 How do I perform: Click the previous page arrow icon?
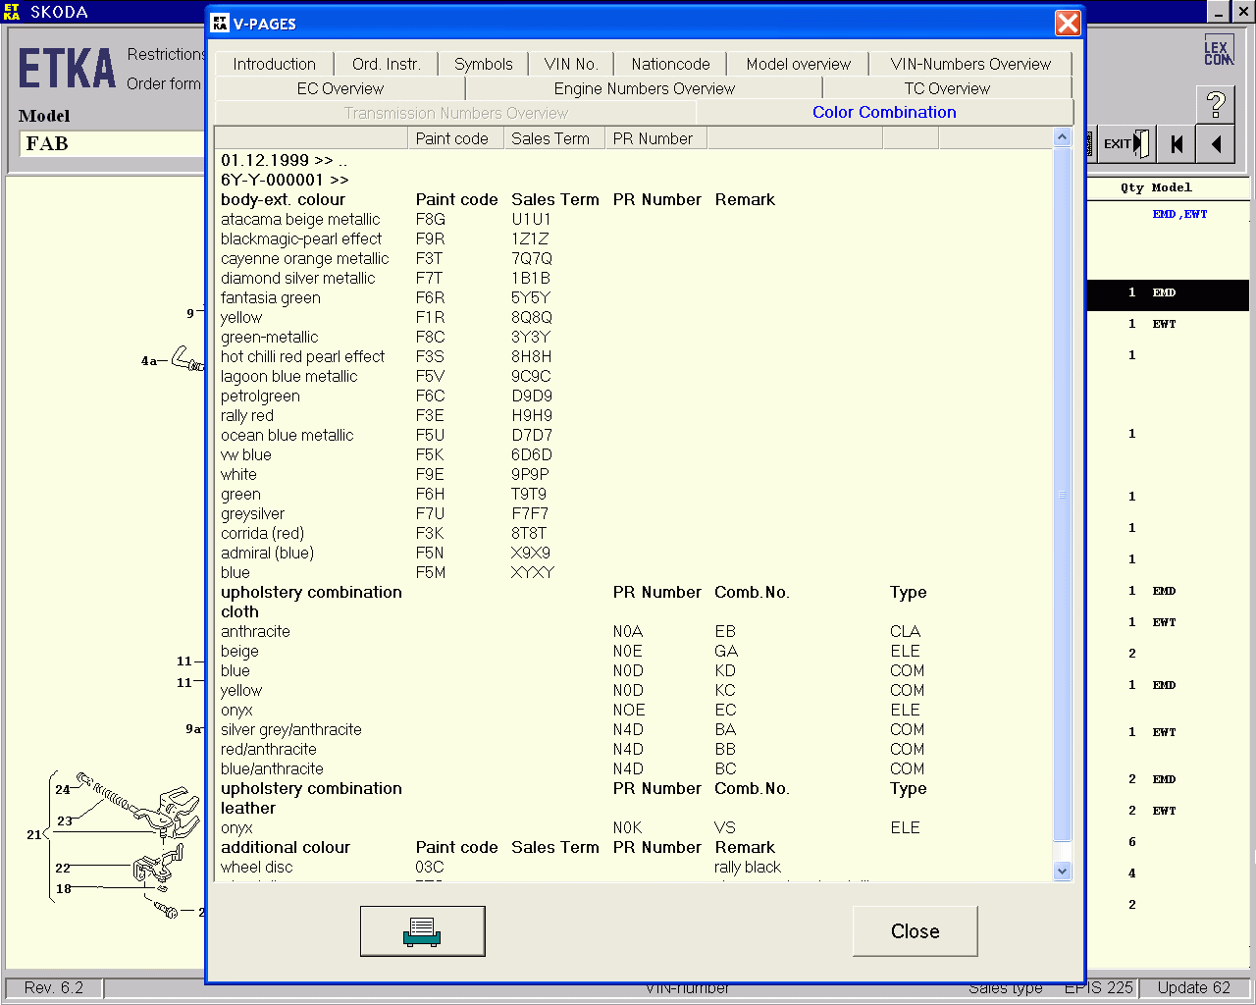coord(1216,144)
